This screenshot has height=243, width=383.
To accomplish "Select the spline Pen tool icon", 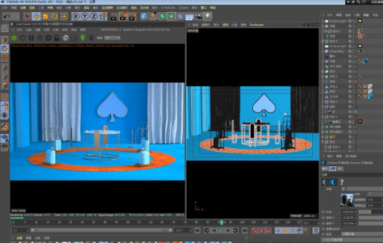I will 153,16.
